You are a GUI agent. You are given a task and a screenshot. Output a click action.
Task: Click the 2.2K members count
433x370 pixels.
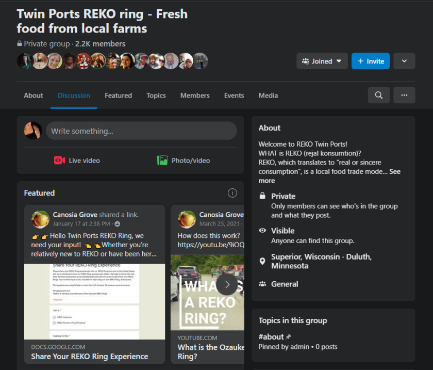pyautogui.click(x=100, y=44)
